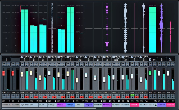Enable monitor speaker on channel 12 Guiter
Viewport: 179px width, 110px height.
click(x=123, y=97)
